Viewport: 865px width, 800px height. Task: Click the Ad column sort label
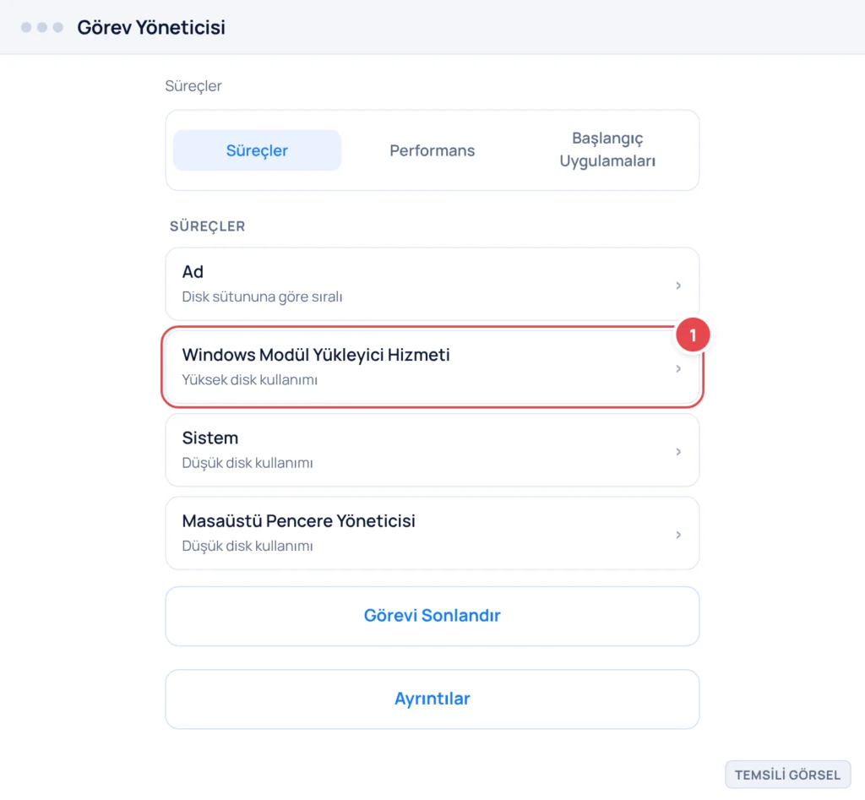click(x=193, y=271)
